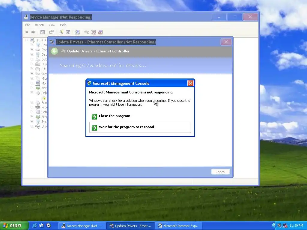Expand the DVD drives category
The height and width of the screenshot is (230, 307).
(32, 59)
